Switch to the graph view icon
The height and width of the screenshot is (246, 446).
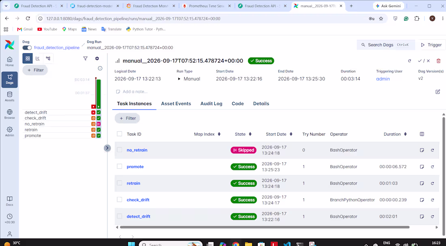click(48, 58)
